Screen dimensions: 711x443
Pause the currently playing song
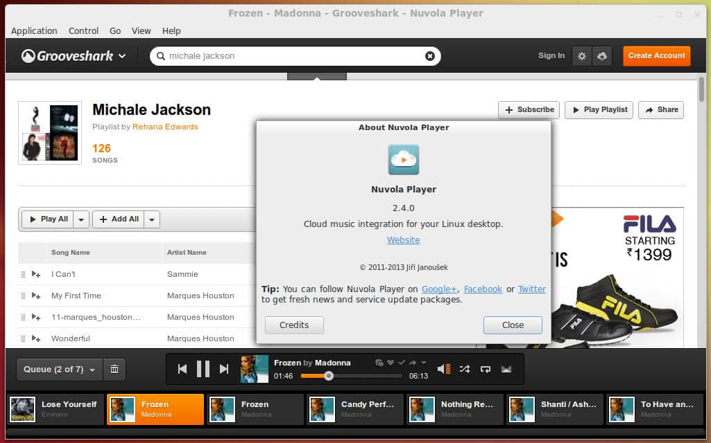point(203,369)
